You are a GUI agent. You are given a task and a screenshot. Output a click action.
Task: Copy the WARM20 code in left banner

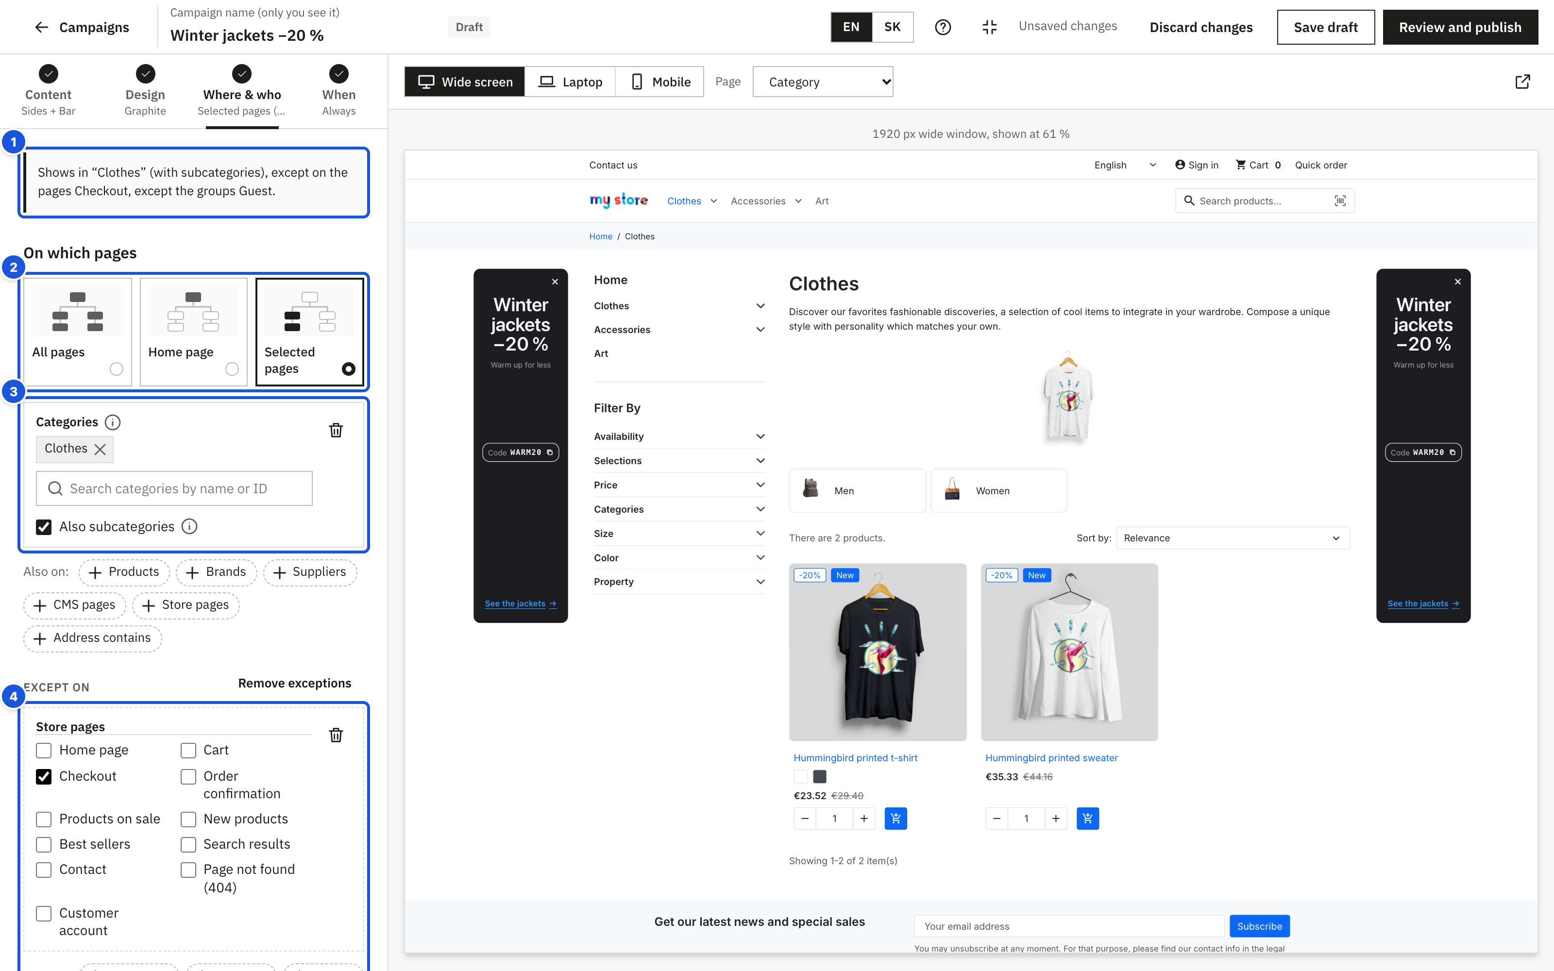click(x=550, y=452)
